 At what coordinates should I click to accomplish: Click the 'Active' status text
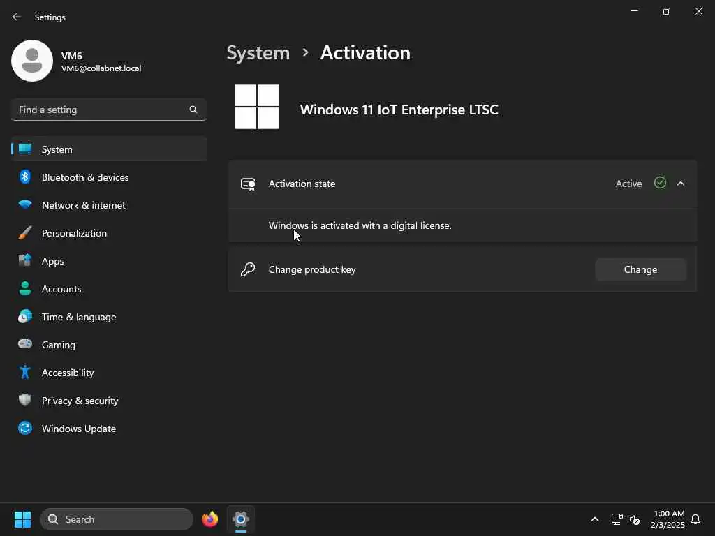pos(628,184)
